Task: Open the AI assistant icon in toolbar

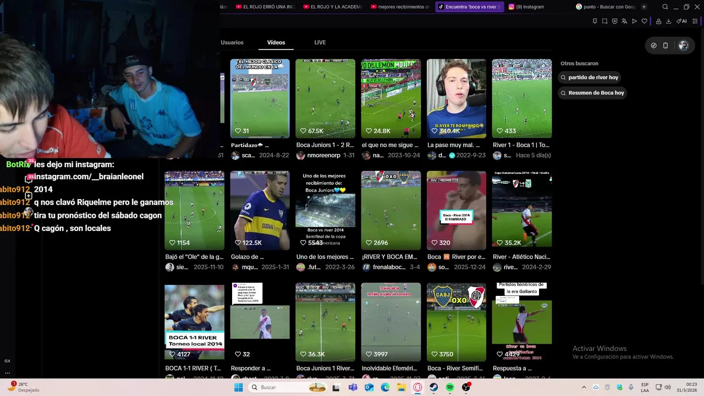Action: click(x=681, y=21)
